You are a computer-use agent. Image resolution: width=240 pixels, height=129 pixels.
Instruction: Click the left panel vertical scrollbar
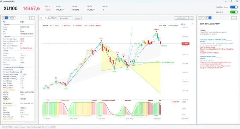(x=35, y=50)
